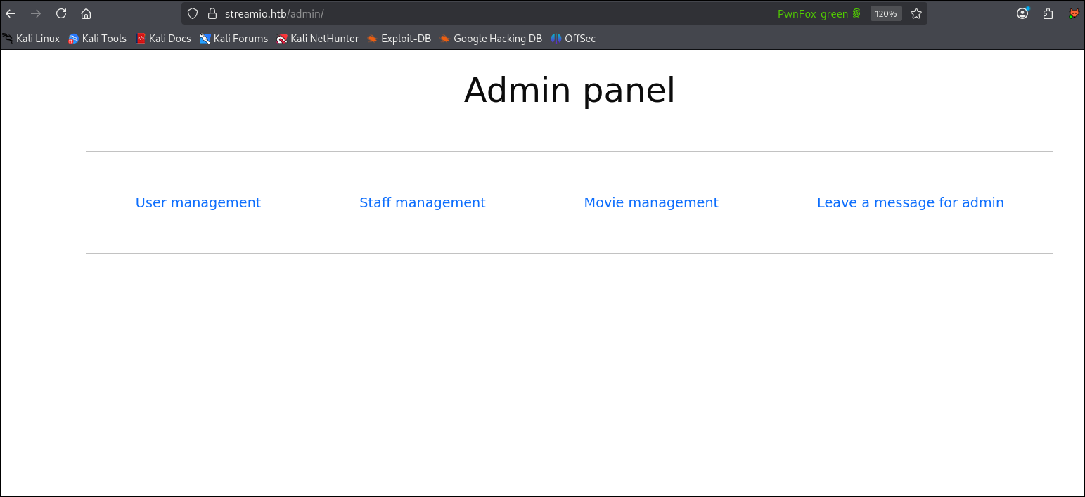Reload the page with the refresh icon
The height and width of the screenshot is (497, 1085).
(61, 13)
